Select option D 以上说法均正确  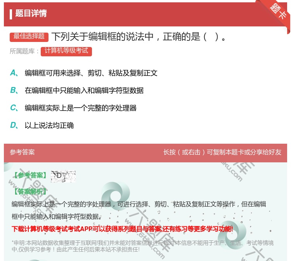tap(42, 125)
